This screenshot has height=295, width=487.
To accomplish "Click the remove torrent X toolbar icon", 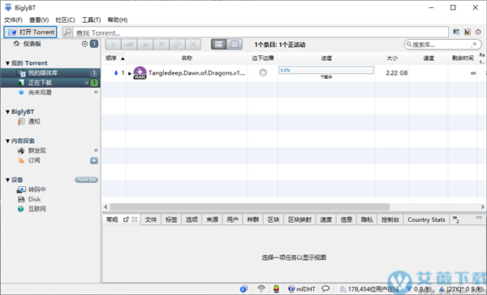I will (x=193, y=45).
